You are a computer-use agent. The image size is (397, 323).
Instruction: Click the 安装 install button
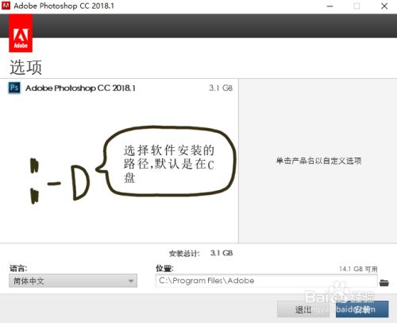[x=362, y=309]
